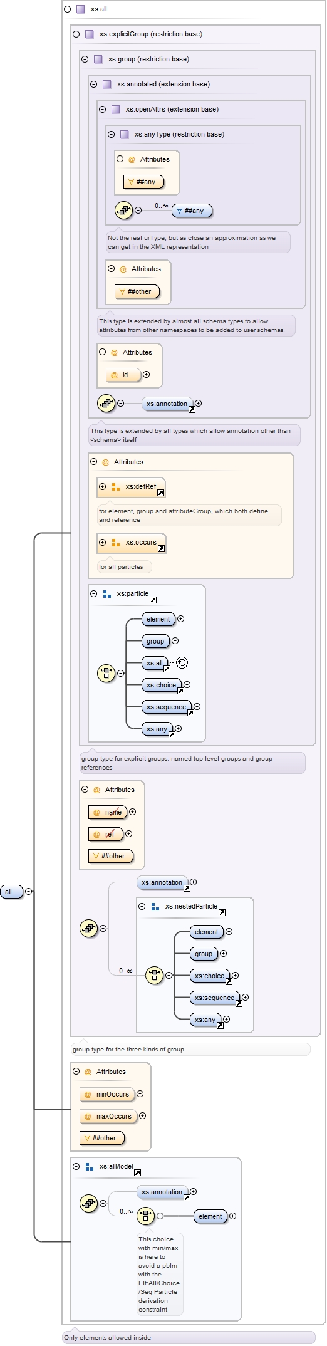
Task: Open the xs:choice element in xs:nestedParticle
Action: tap(210, 976)
